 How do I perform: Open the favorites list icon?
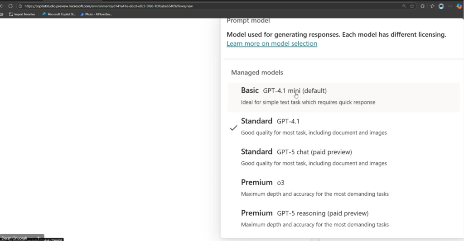click(x=432, y=6)
